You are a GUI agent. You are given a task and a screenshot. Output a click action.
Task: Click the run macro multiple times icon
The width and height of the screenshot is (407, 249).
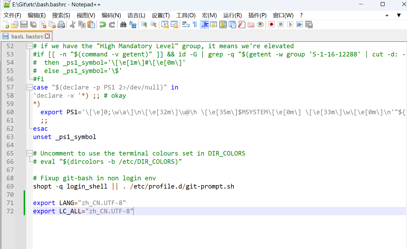pos(299,25)
